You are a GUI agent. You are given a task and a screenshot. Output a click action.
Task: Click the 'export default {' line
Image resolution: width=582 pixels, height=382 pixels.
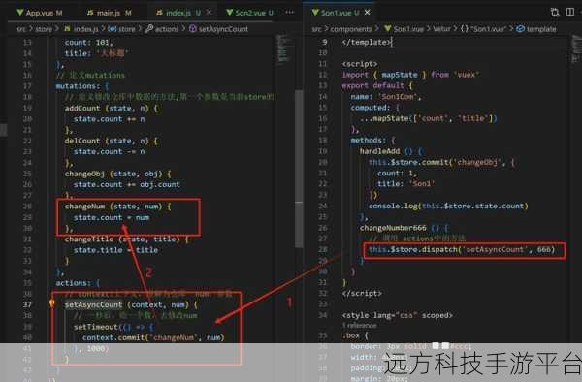377,85
